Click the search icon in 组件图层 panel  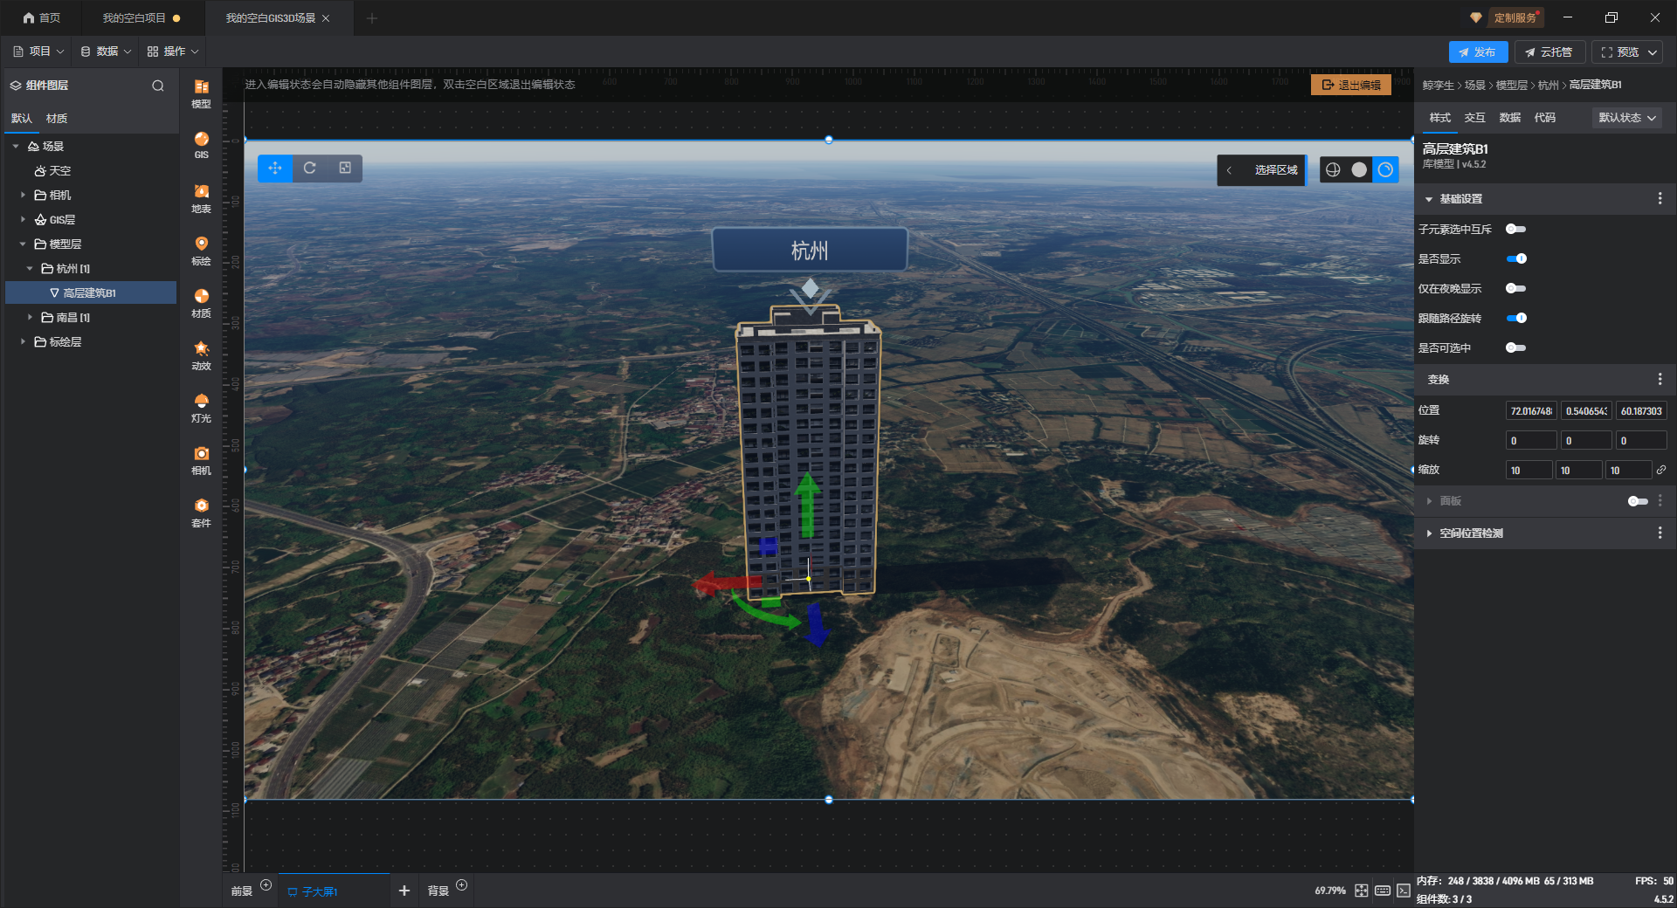click(x=158, y=86)
